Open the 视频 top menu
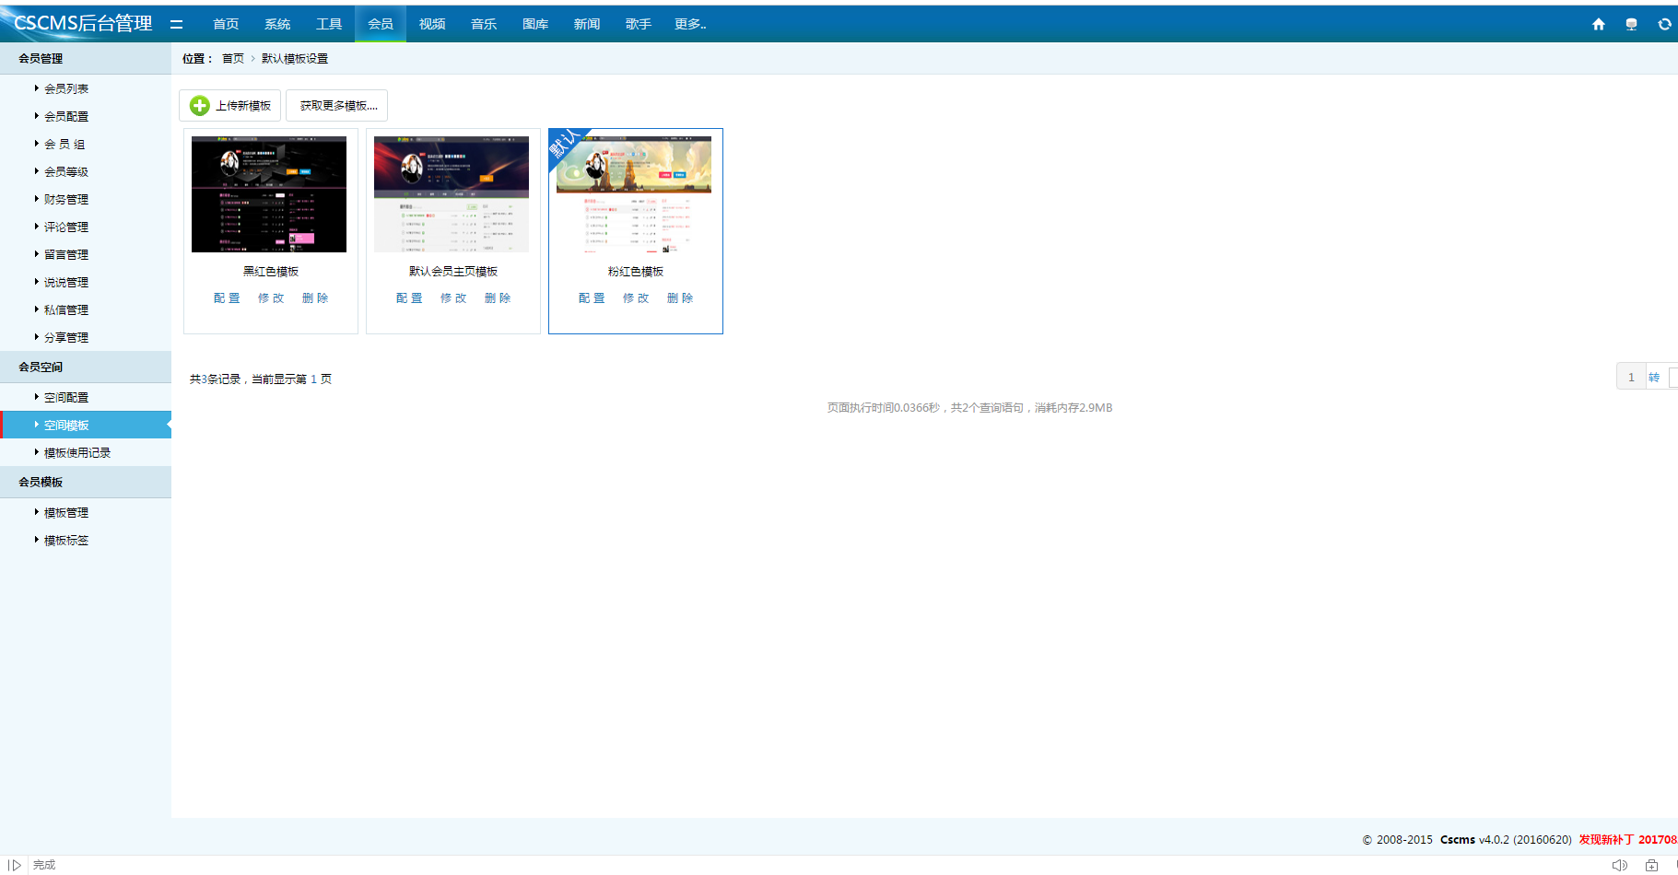 click(x=432, y=24)
